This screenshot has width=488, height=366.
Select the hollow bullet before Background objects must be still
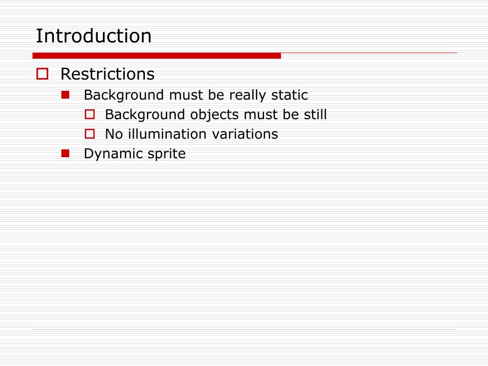coord(90,114)
